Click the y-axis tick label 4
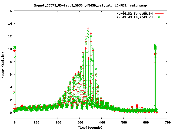This screenshot has width=173, height=130. click(11, 87)
